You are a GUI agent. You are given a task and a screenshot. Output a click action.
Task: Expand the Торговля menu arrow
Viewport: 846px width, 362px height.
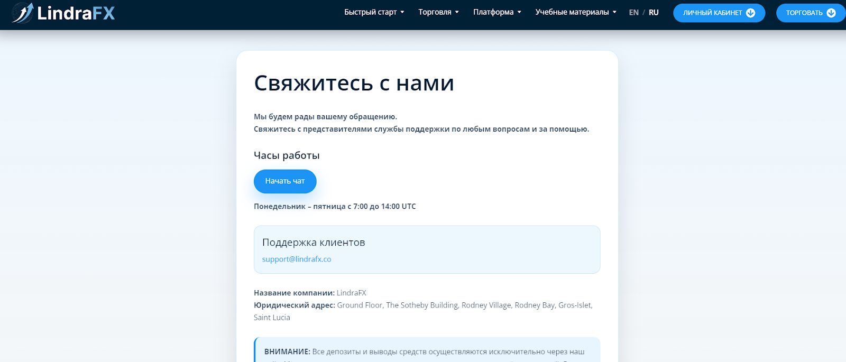click(x=457, y=12)
